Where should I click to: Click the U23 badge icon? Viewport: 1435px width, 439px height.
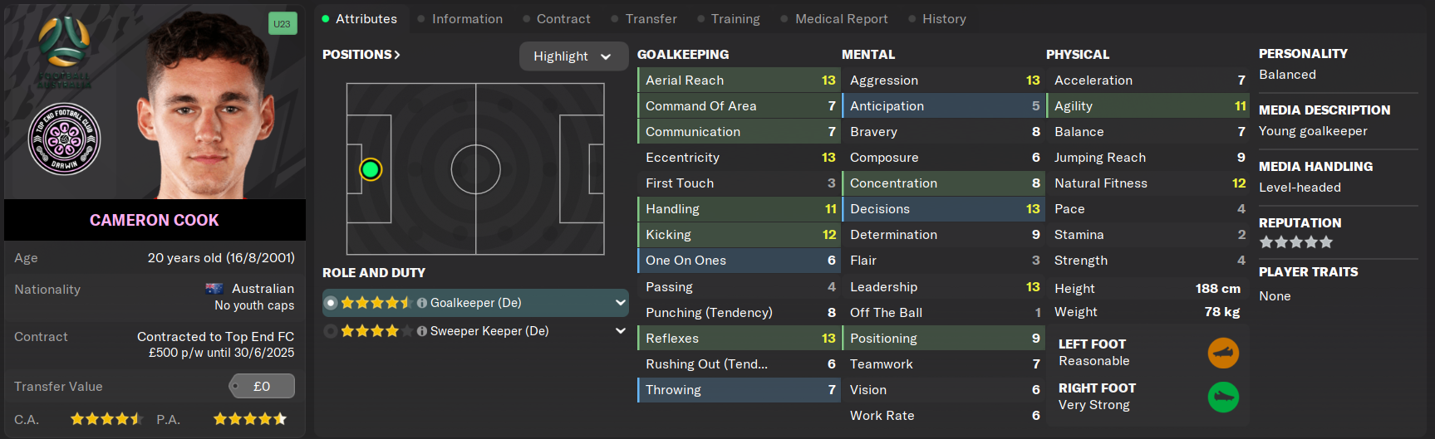point(283,23)
